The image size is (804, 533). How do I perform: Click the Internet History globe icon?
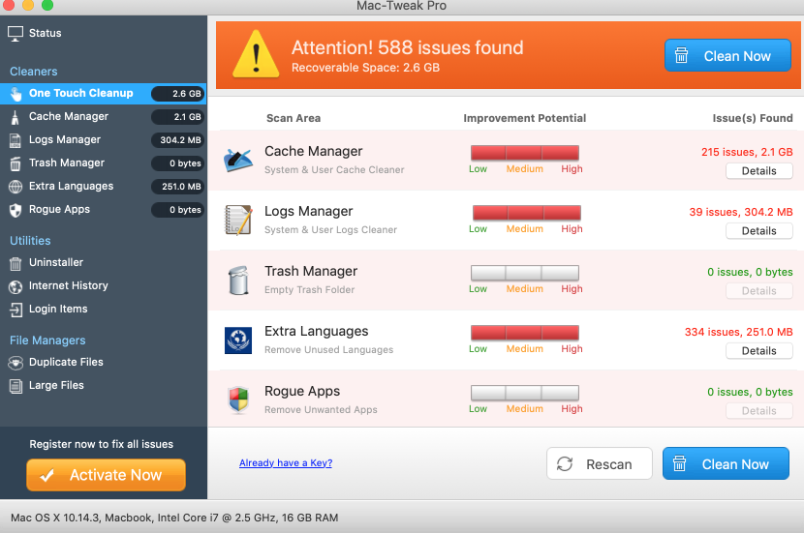pyautogui.click(x=15, y=286)
